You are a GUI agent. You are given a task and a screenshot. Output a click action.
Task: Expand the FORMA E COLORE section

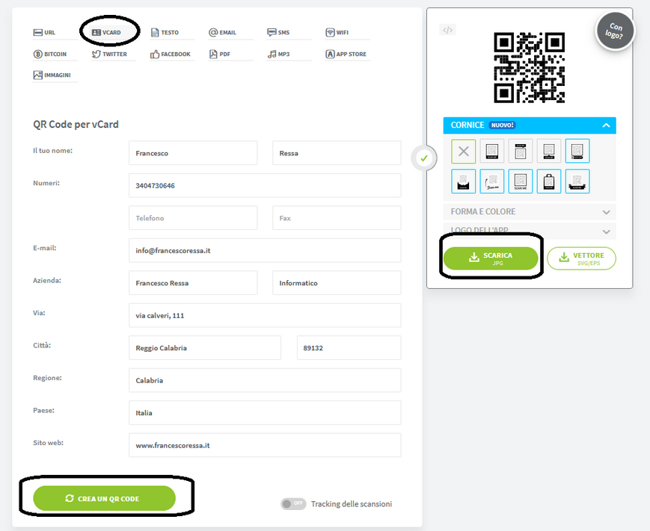[x=530, y=212]
